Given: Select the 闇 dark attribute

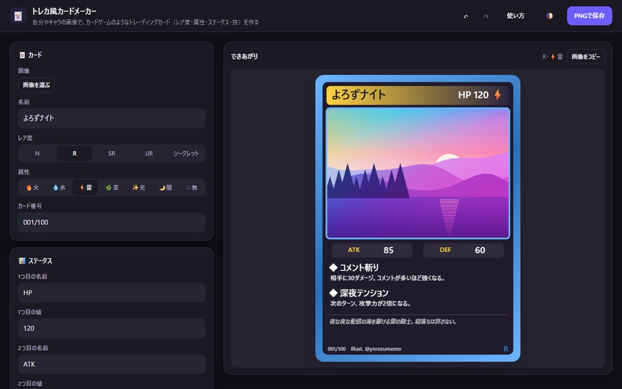Looking at the screenshot, I should click(x=165, y=188).
